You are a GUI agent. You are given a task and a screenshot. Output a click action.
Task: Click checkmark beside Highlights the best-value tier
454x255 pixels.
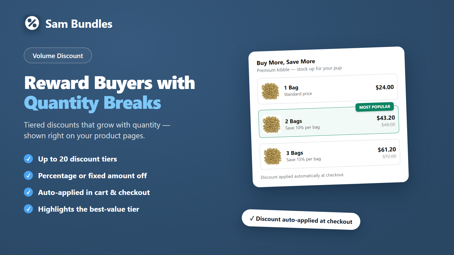pyautogui.click(x=28, y=209)
